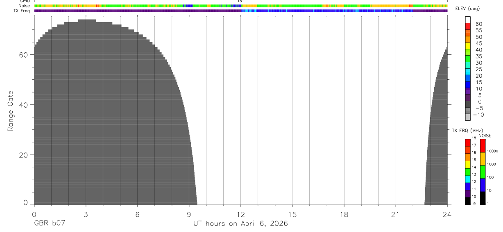Click the light gray bottom segment of ELEV bar
503x232 pixels.
468,117
